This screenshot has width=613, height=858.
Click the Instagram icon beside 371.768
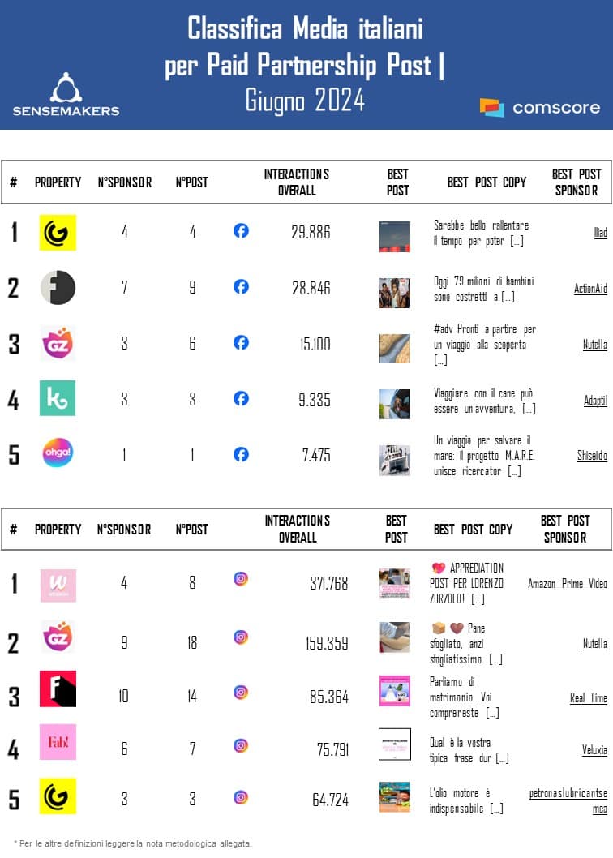(x=241, y=579)
